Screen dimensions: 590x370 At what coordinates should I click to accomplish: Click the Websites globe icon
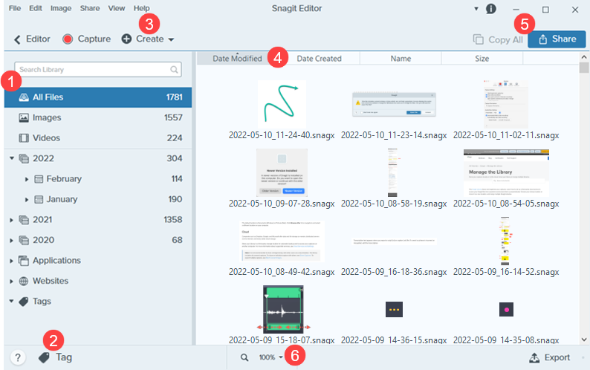pyautogui.click(x=24, y=281)
